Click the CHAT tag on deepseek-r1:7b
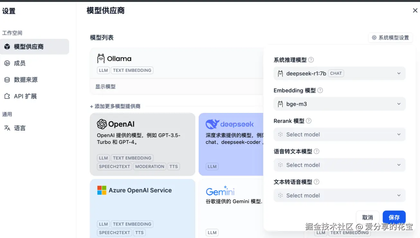 pos(336,73)
